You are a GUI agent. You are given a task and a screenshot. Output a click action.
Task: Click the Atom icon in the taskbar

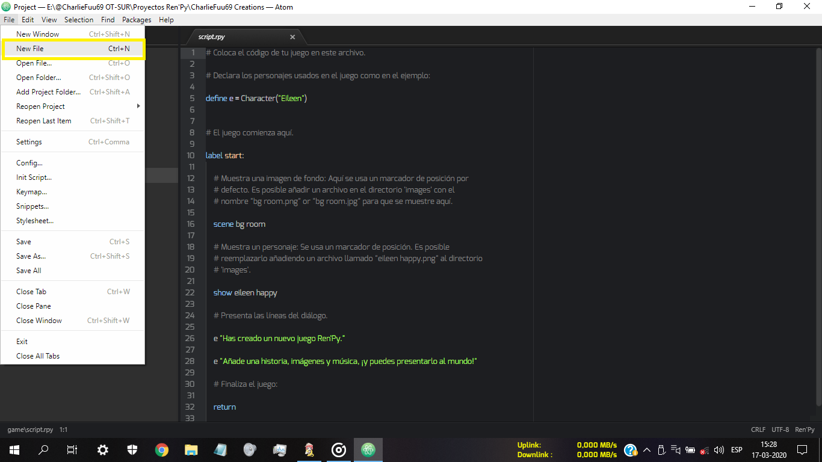tap(368, 450)
